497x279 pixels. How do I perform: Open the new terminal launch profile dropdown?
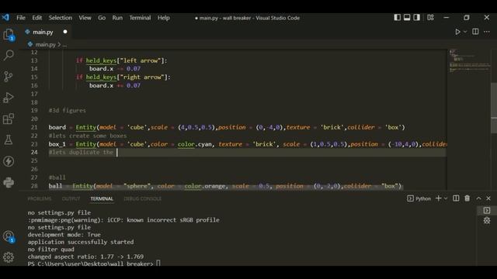(446, 198)
